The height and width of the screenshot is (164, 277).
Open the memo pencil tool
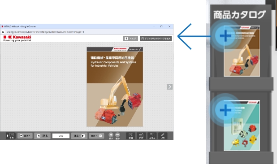[163, 136]
